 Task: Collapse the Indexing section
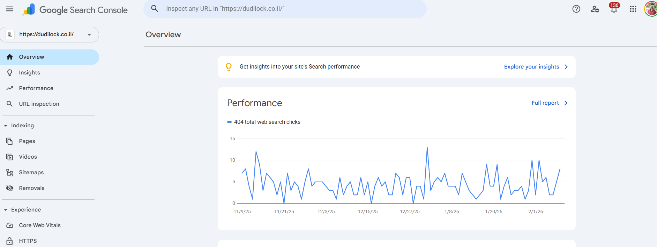coord(6,126)
